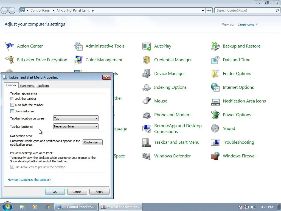Launch Chrome from the taskbar
Screen dimensions: 281x211
click(x=47, y=207)
